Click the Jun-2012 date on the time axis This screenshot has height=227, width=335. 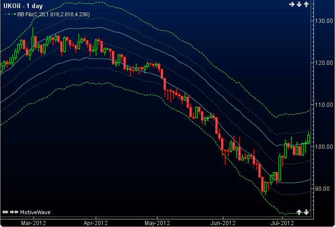coord(223,223)
